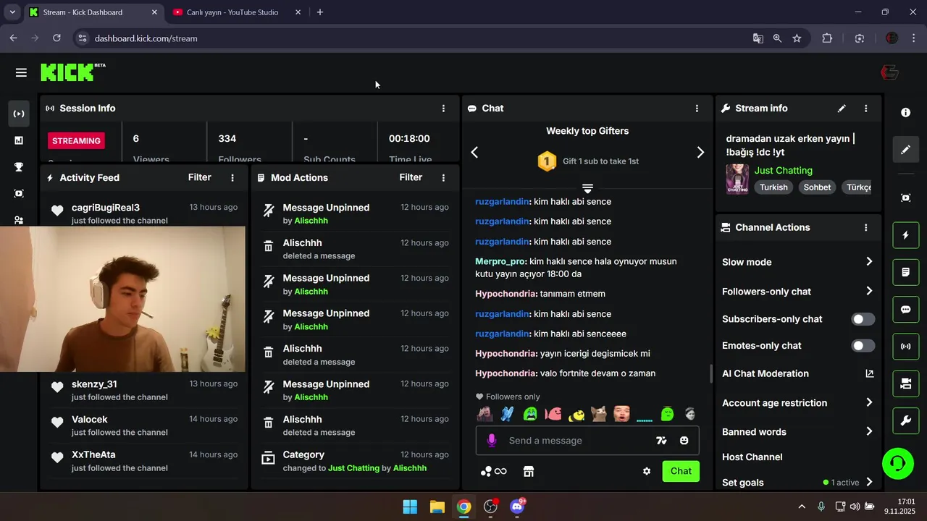Click the Chat send button

coord(681,471)
